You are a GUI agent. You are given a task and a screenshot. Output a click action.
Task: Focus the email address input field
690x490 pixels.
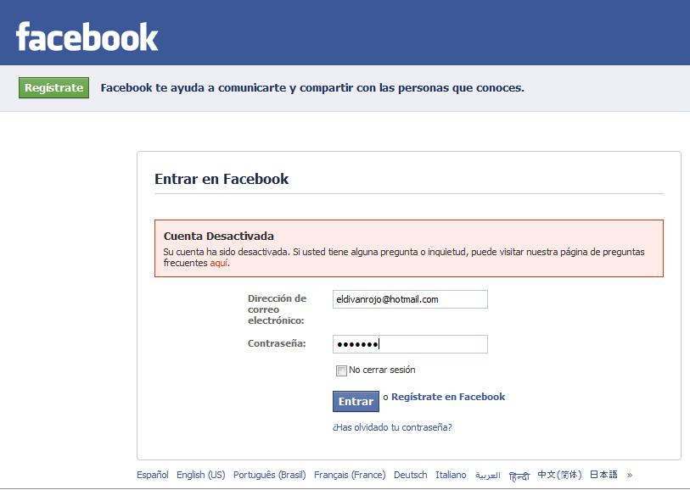(x=411, y=299)
